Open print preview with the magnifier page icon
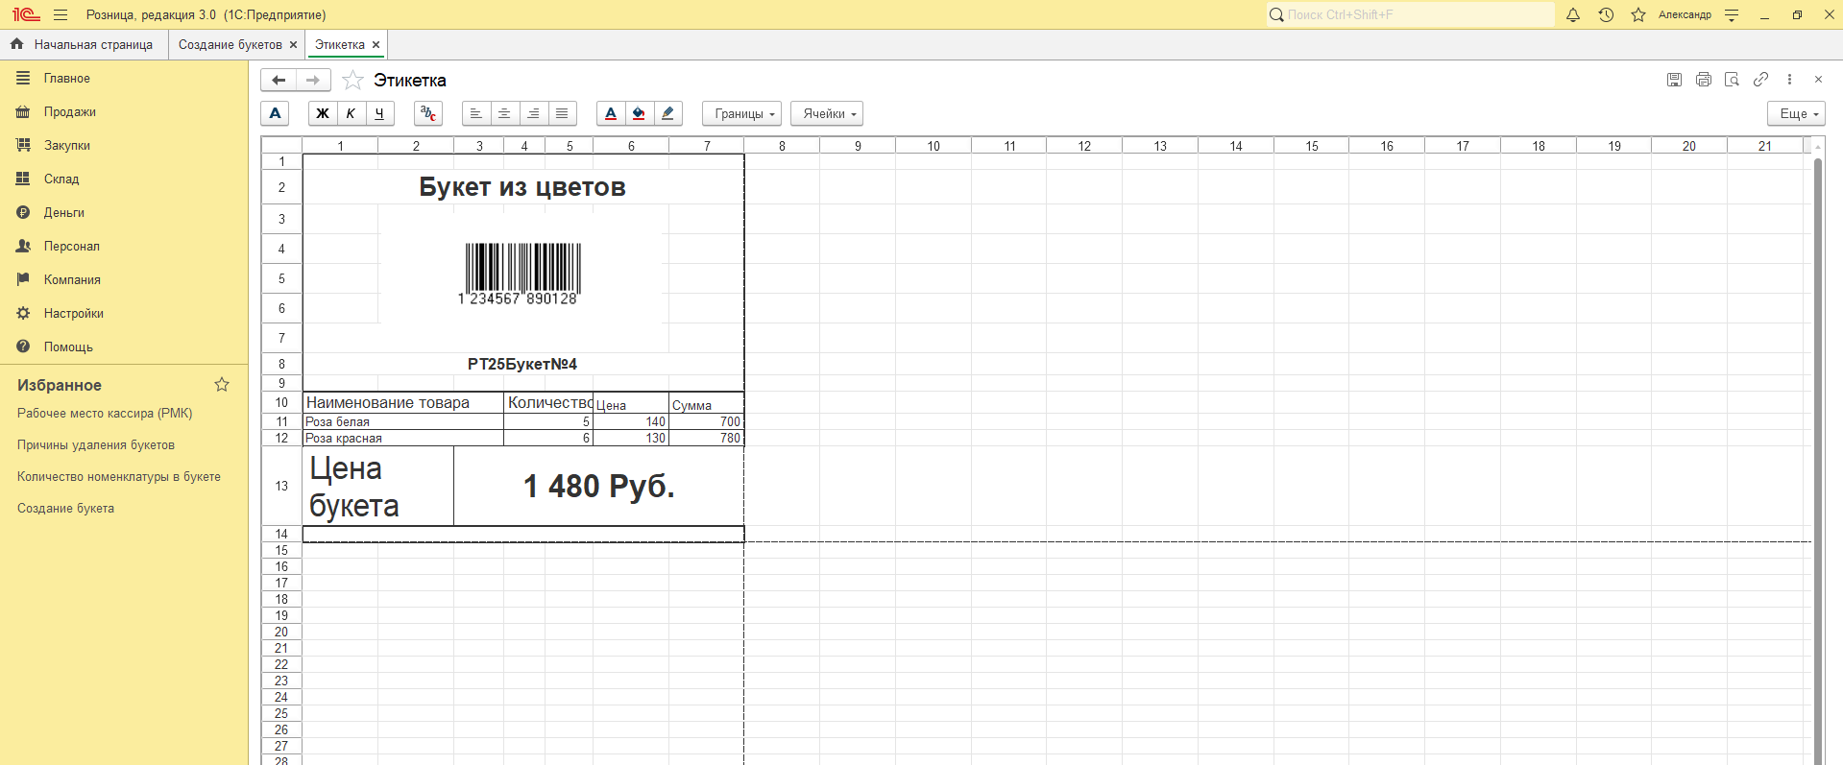 point(1732,80)
